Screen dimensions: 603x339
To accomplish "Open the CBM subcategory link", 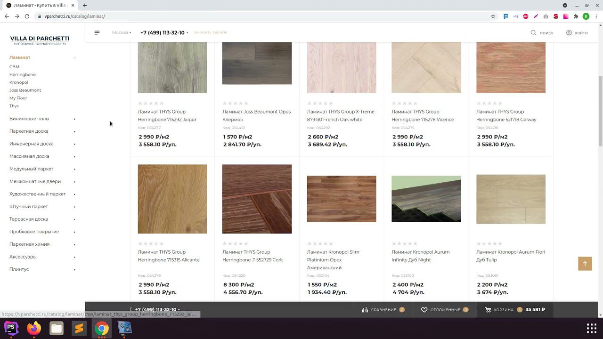I will [14, 67].
